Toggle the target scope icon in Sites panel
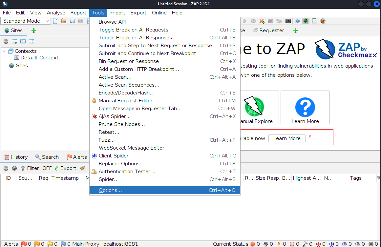The width and height of the screenshot is (381, 247). tap(6, 41)
